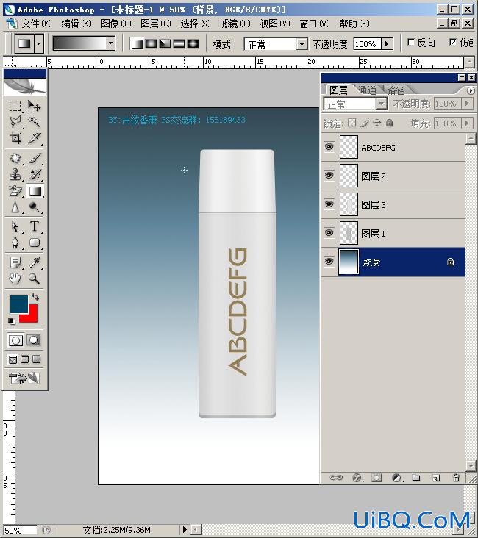Toggle lock transparent pixels

352,123
